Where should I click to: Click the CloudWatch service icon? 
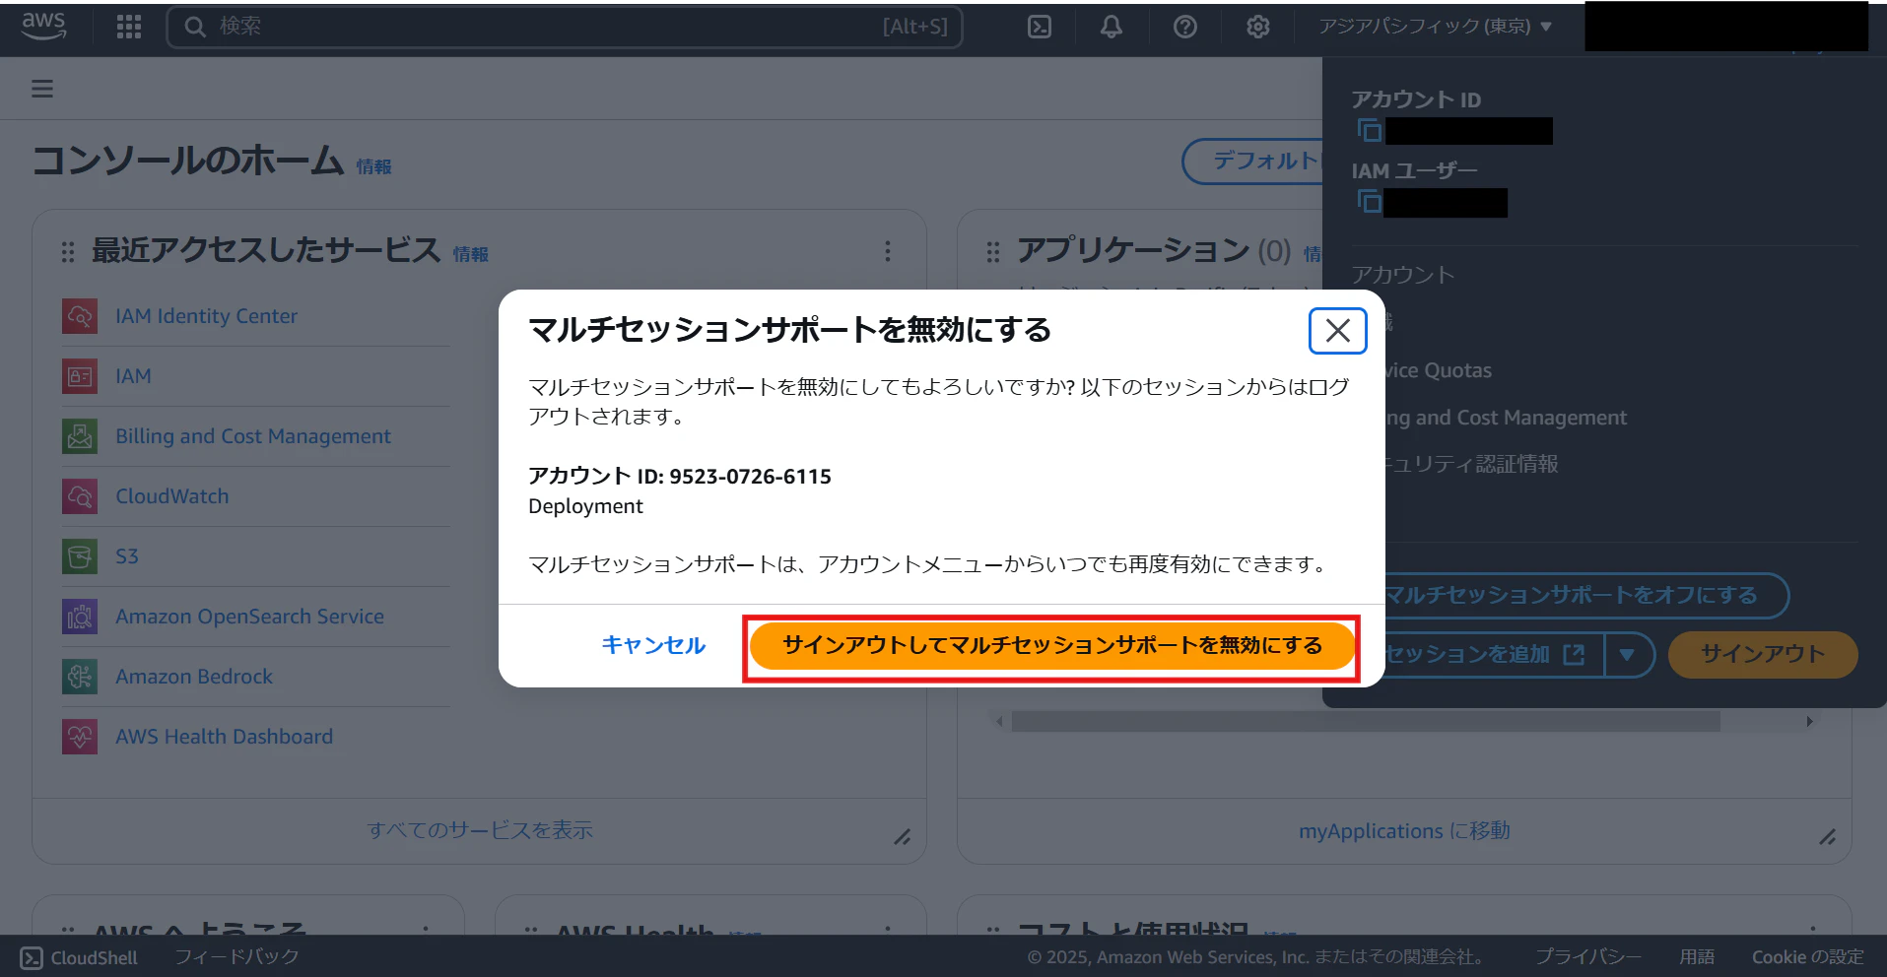80,496
